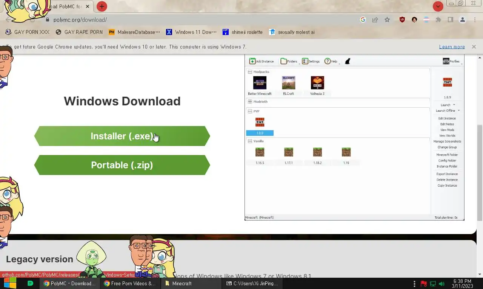
Task: View site information via lock icon
Action: [x=47, y=20]
